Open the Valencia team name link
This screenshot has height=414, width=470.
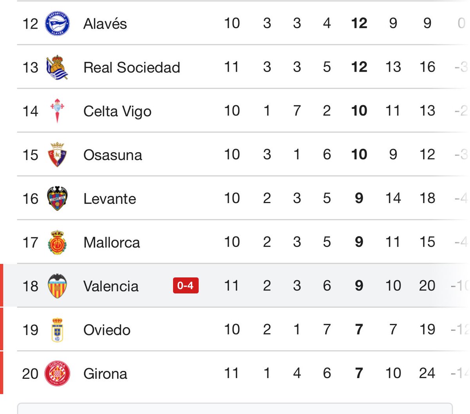click(111, 286)
